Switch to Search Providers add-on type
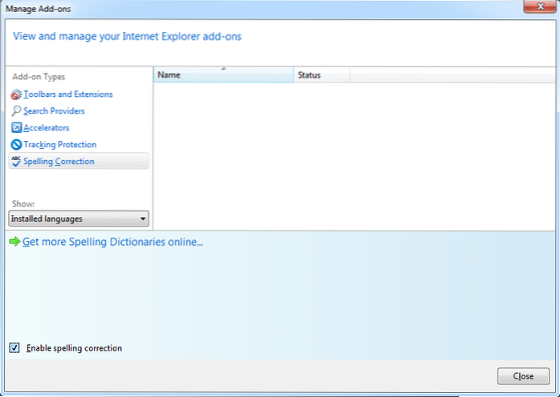The image size is (560, 397). coord(54,111)
